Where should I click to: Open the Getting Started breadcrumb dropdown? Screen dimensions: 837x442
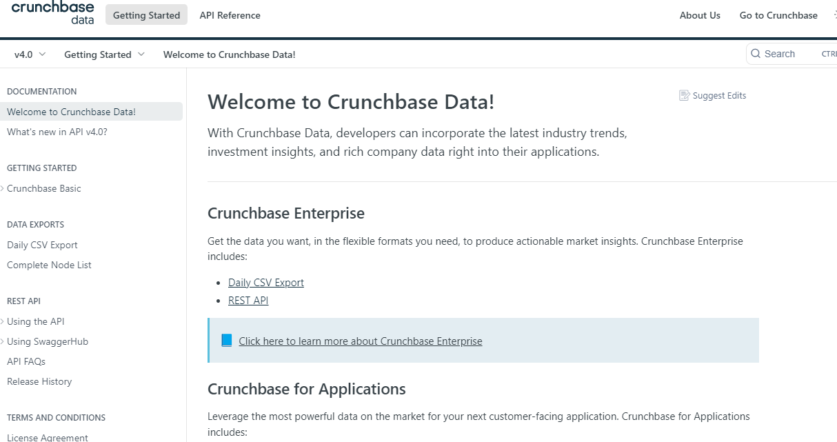(x=104, y=54)
